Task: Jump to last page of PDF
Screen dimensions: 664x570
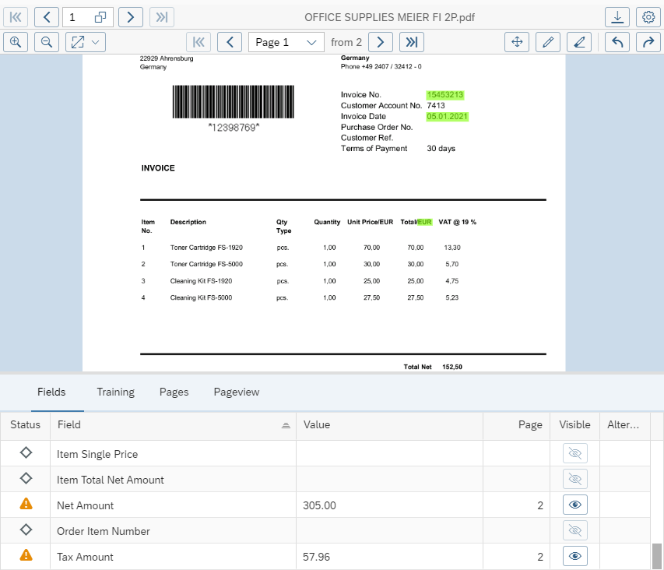Action: pyautogui.click(x=412, y=42)
